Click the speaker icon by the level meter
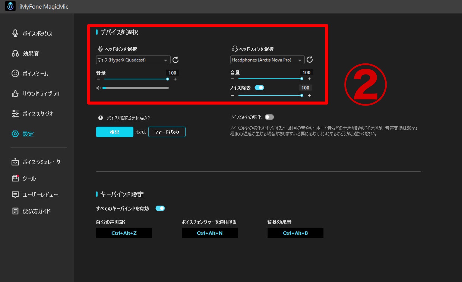The width and height of the screenshot is (462, 282). (98, 88)
